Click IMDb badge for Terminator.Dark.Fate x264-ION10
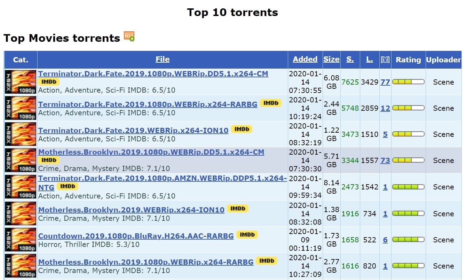The image size is (466, 280). (242, 129)
